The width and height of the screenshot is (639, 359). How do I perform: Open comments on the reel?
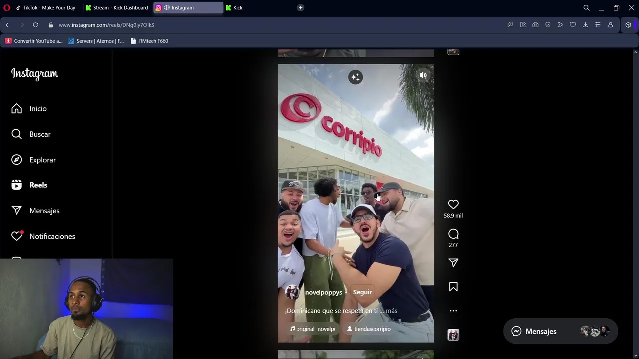point(453,234)
